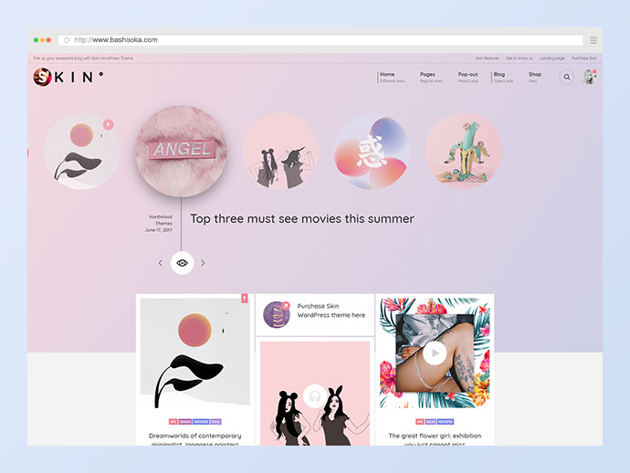Open the Shop menu
Image resolution: width=630 pixels, height=473 pixels.
[x=535, y=77]
